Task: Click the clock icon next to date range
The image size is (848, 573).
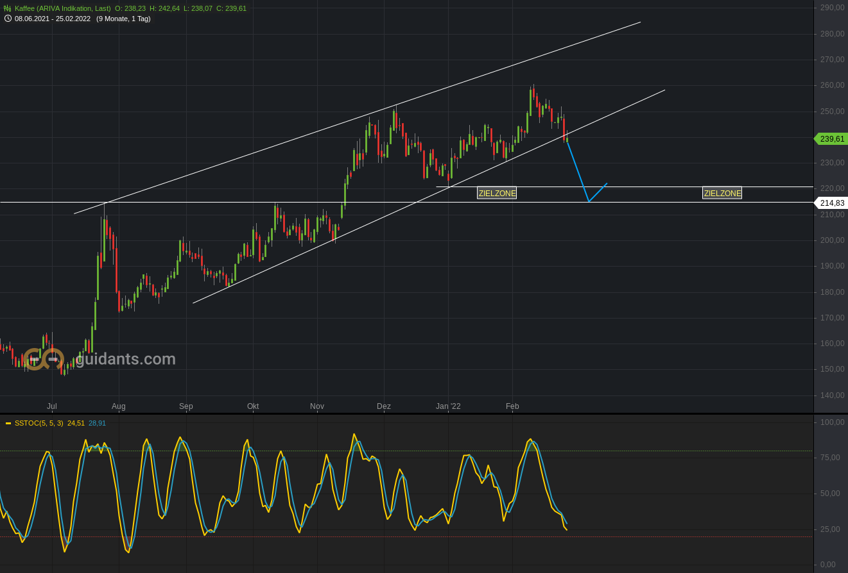Action: pyautogui.click(x=8, y=19)
